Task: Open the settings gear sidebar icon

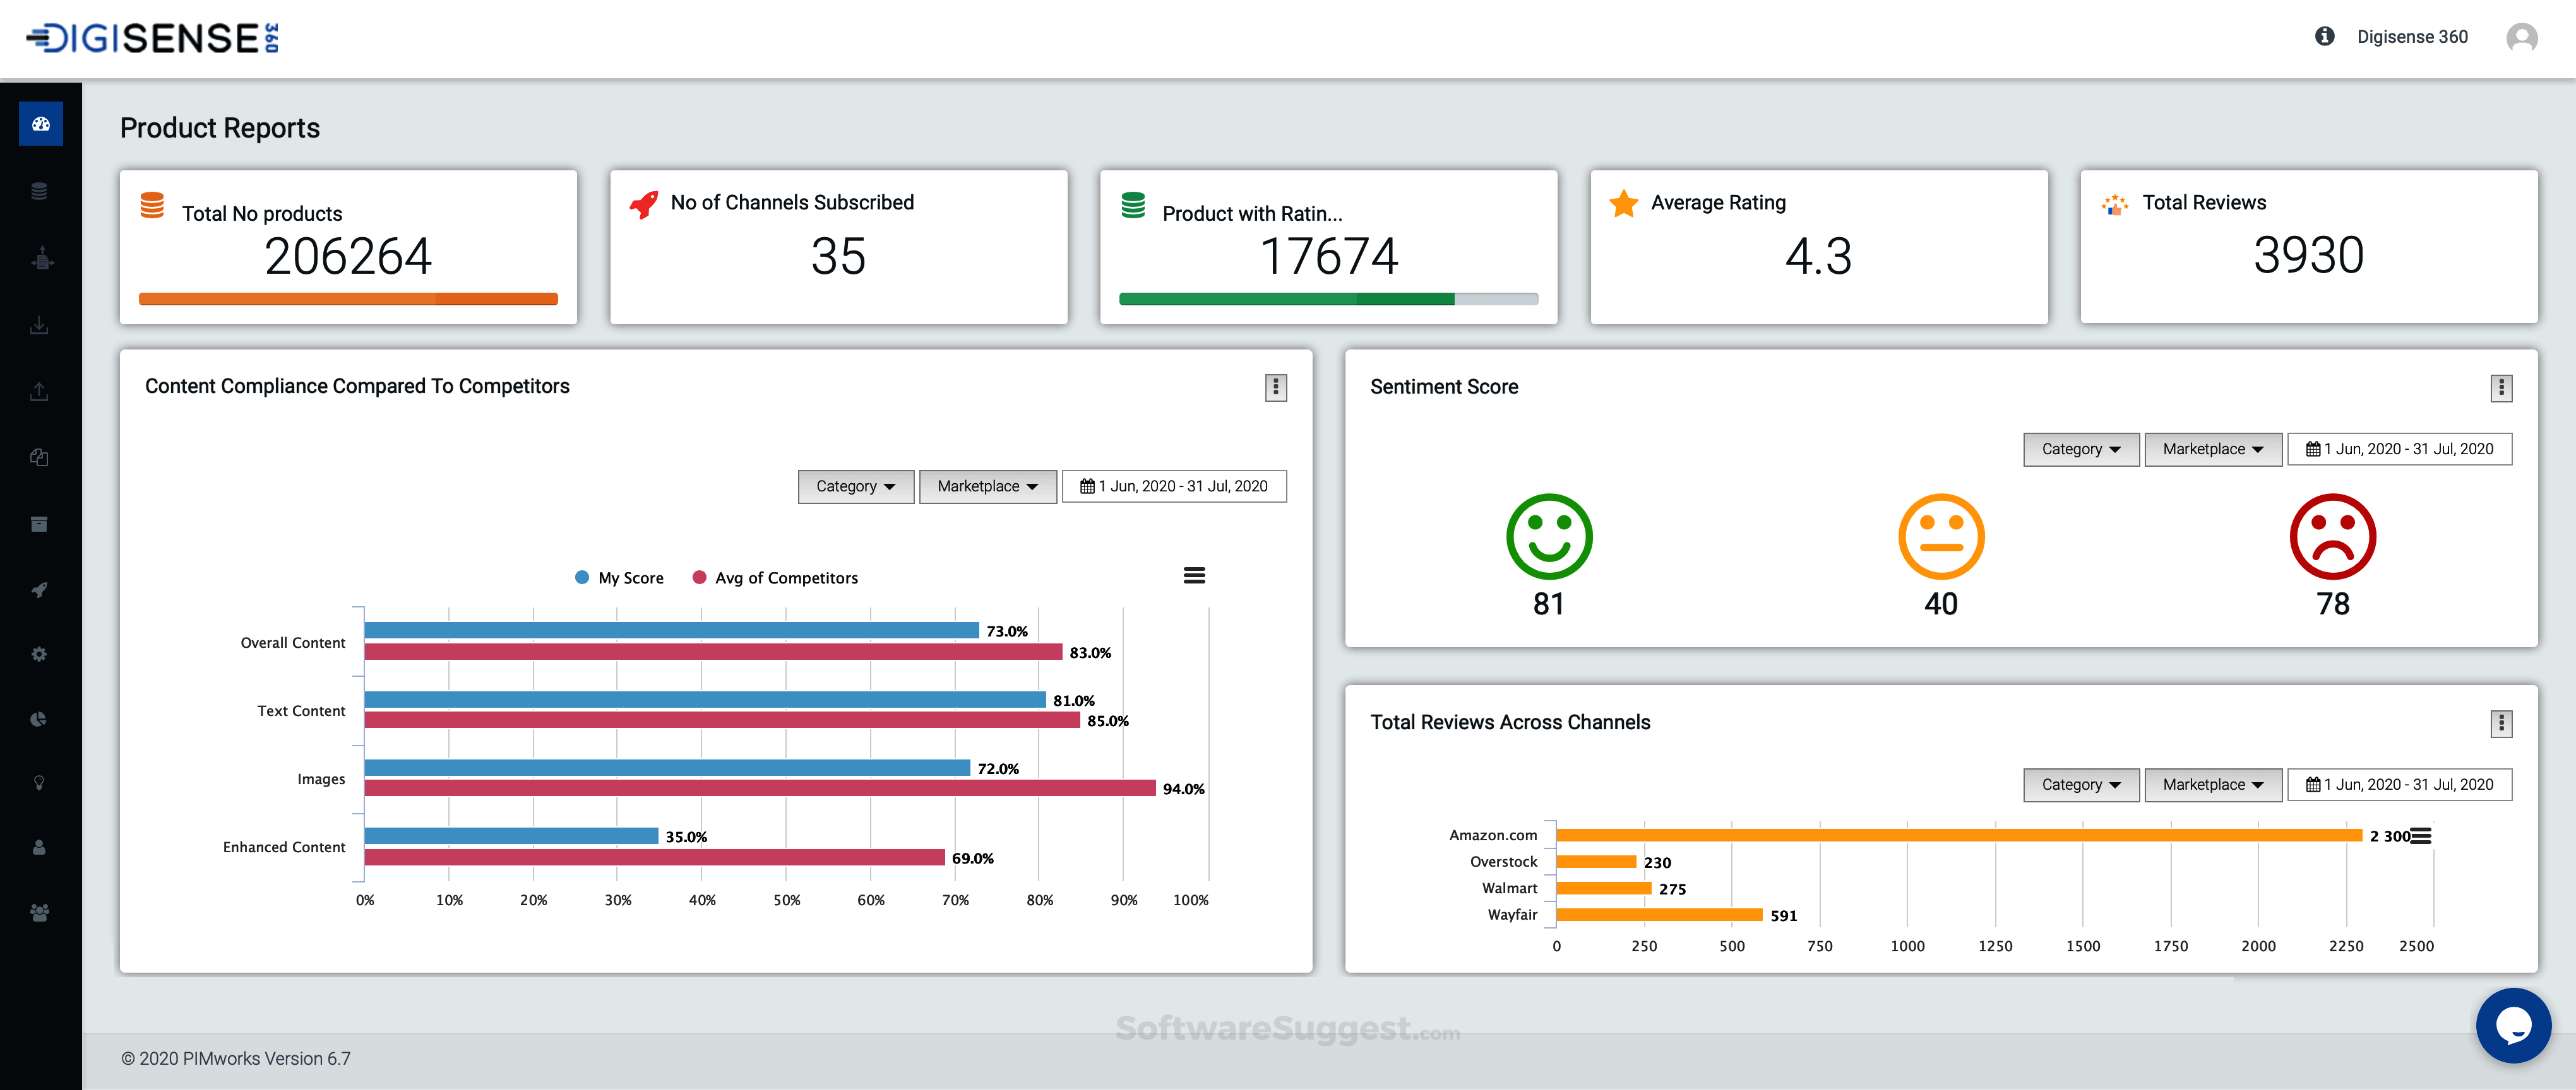Action: (40, 654)
